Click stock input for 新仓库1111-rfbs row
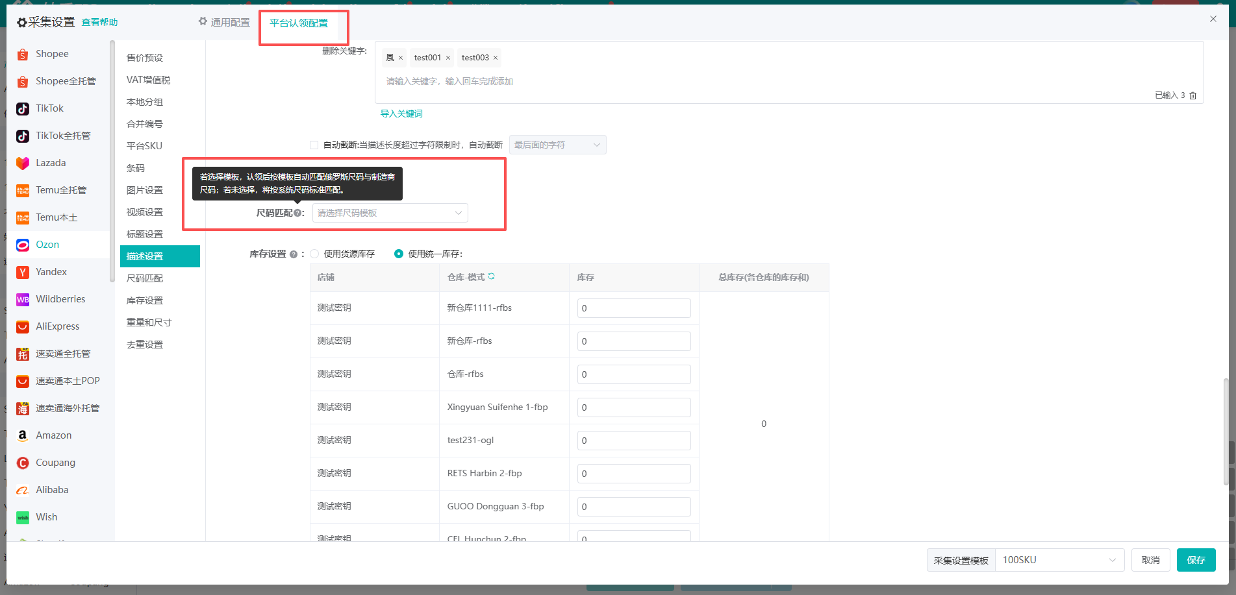 click(634, 308)
